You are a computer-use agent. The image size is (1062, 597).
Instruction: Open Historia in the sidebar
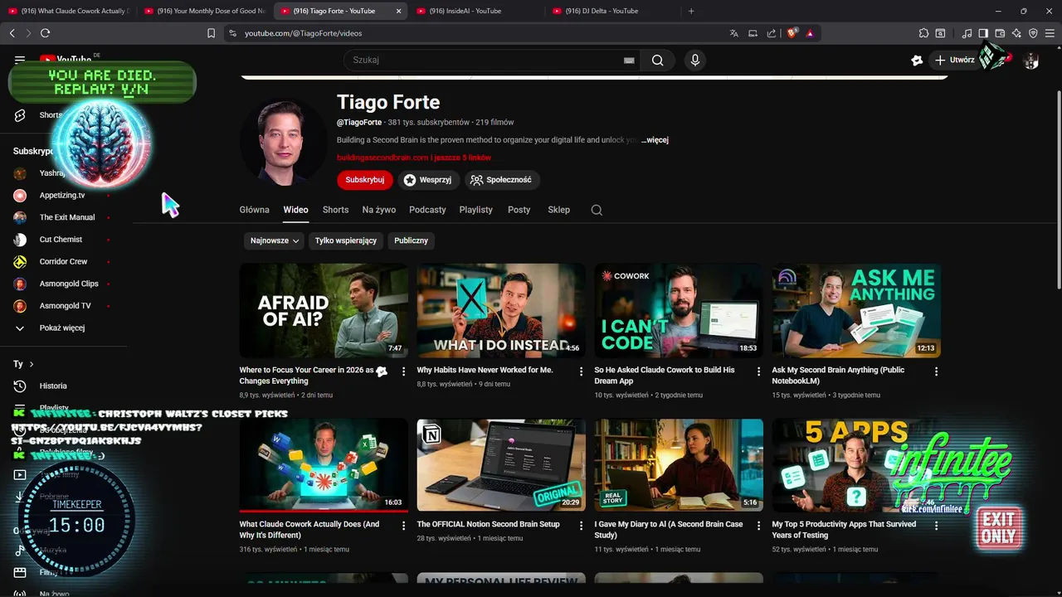click(x=53, y=386)
